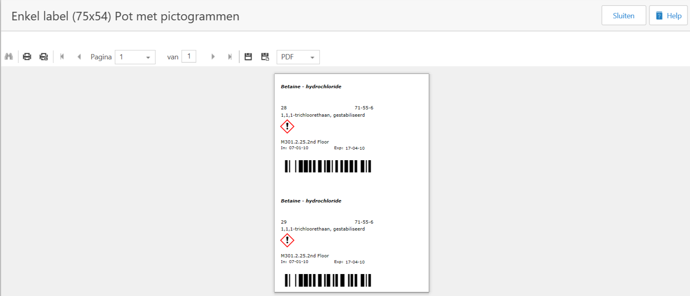Jump to the last page
Screen dimensions: 690x296
coord(230,57)
